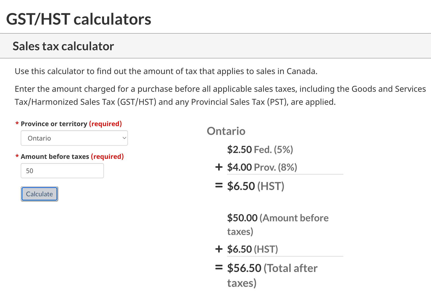Click the Sales tax calculator section heading
The height and width of the screenshot is (301, 431).
click(63, 46)
